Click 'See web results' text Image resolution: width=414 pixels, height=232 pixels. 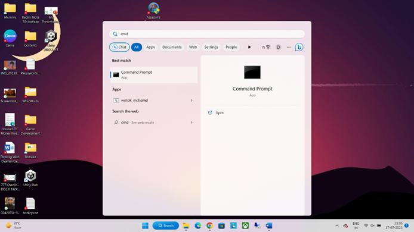[x=143, y=123]
